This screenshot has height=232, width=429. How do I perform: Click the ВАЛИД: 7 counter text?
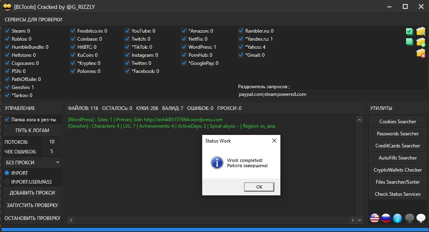pos(173,108)
